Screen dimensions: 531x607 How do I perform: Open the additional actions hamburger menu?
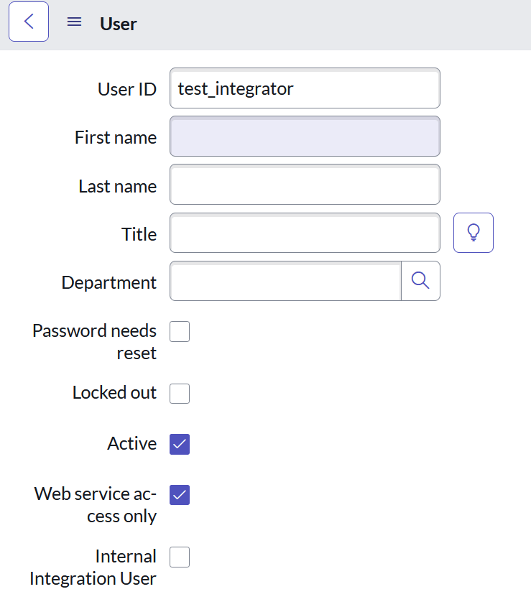[74, 22]
